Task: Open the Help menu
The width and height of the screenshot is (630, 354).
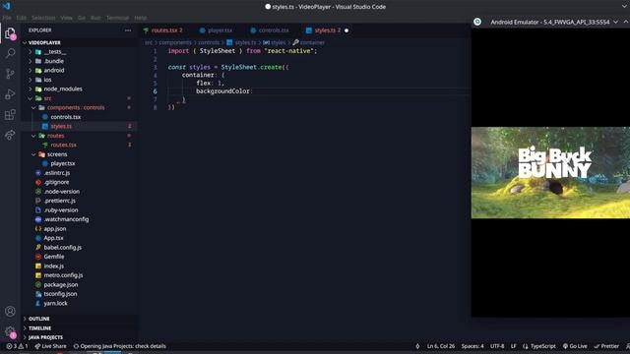Action: tap(140, 18)
